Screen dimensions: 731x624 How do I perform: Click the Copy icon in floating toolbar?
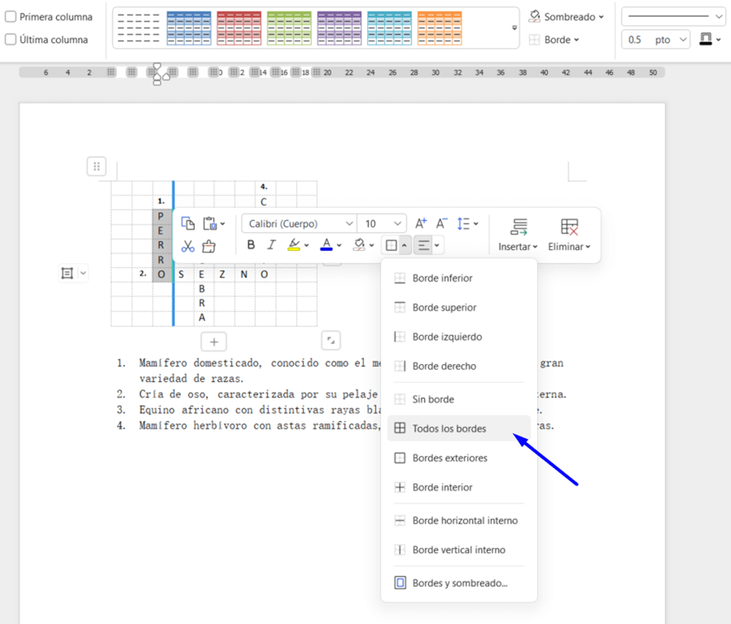(188, 224)
